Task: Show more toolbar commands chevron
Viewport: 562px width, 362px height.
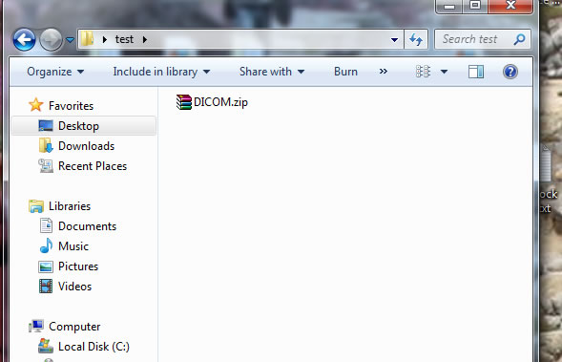Action: 384,72
